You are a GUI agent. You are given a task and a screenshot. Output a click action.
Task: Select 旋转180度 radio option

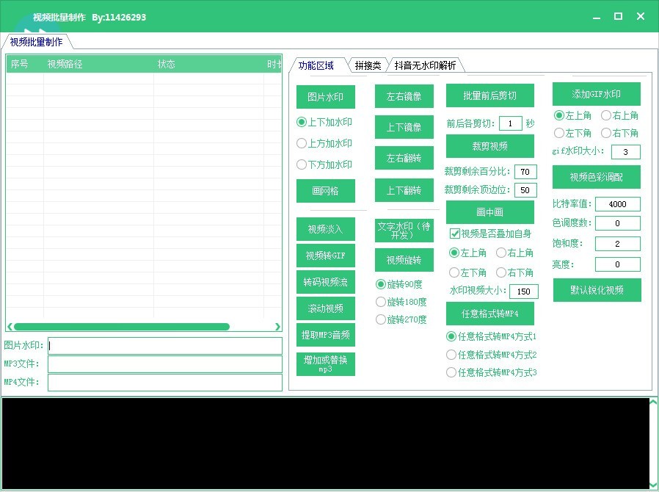pos(401,302)
